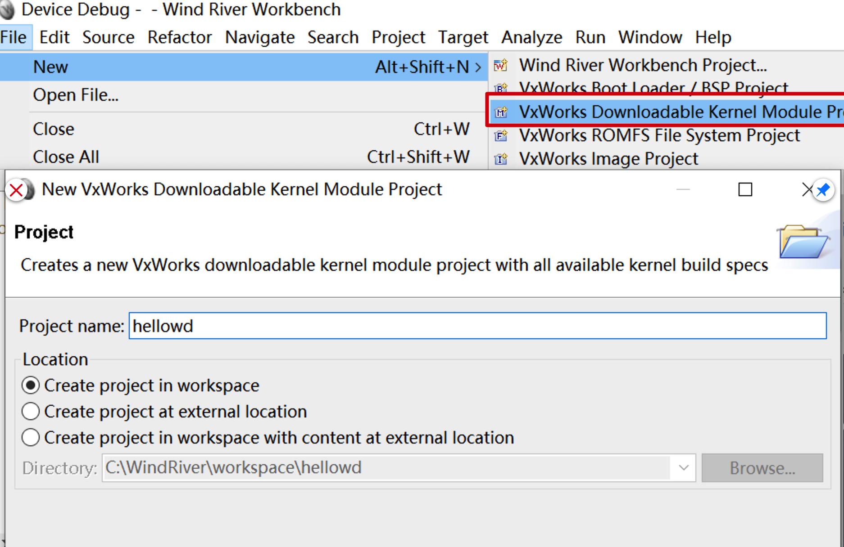Open the Window menu
844x547 pixels.
(650, 37)
